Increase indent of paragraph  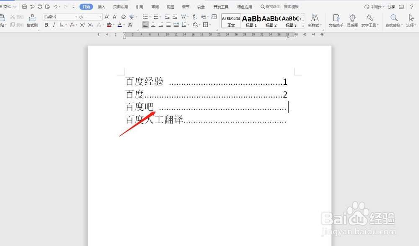pos(175,17)
